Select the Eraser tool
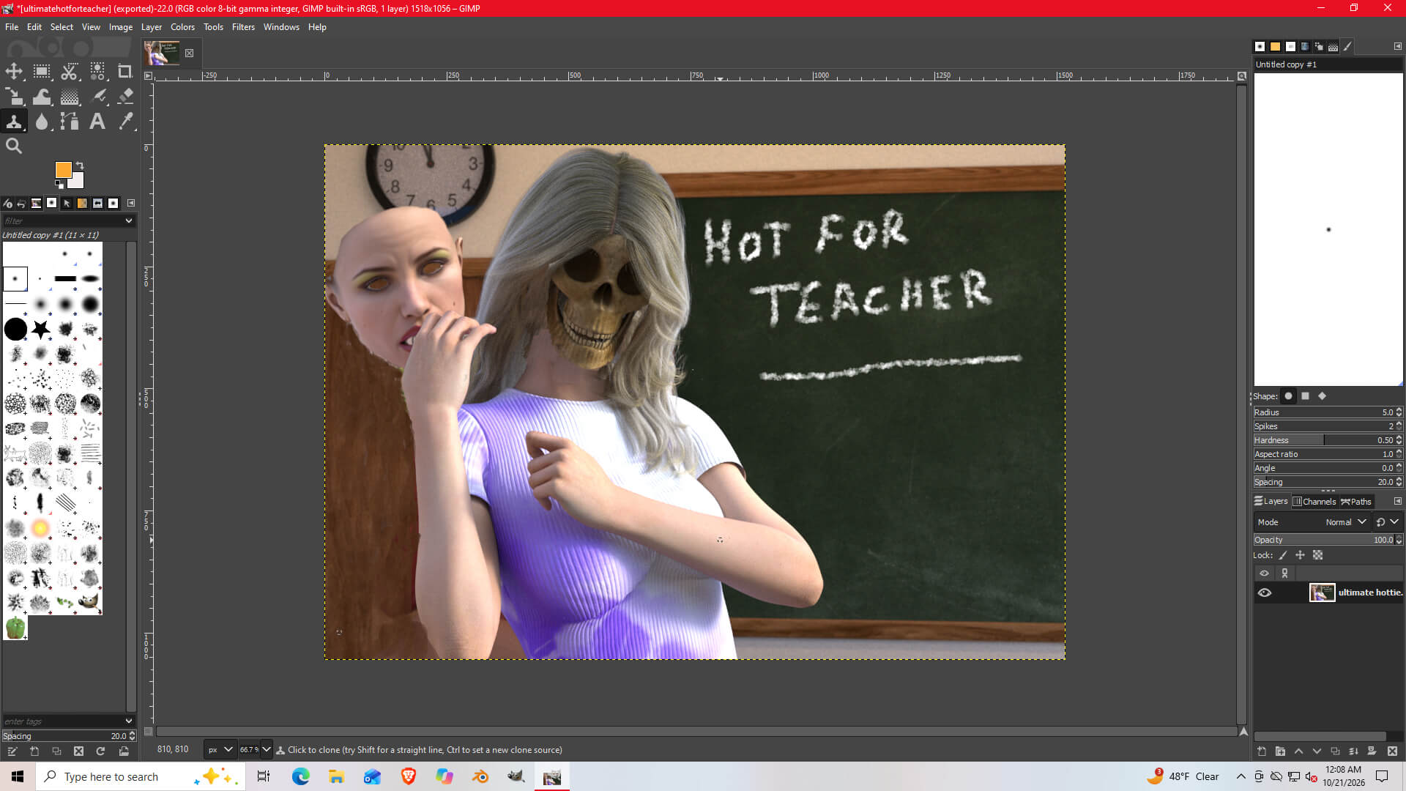 tap(125, 96)
